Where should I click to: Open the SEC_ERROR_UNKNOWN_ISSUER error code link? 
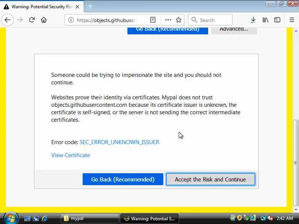pyautogui.click(x=119, y=142)
